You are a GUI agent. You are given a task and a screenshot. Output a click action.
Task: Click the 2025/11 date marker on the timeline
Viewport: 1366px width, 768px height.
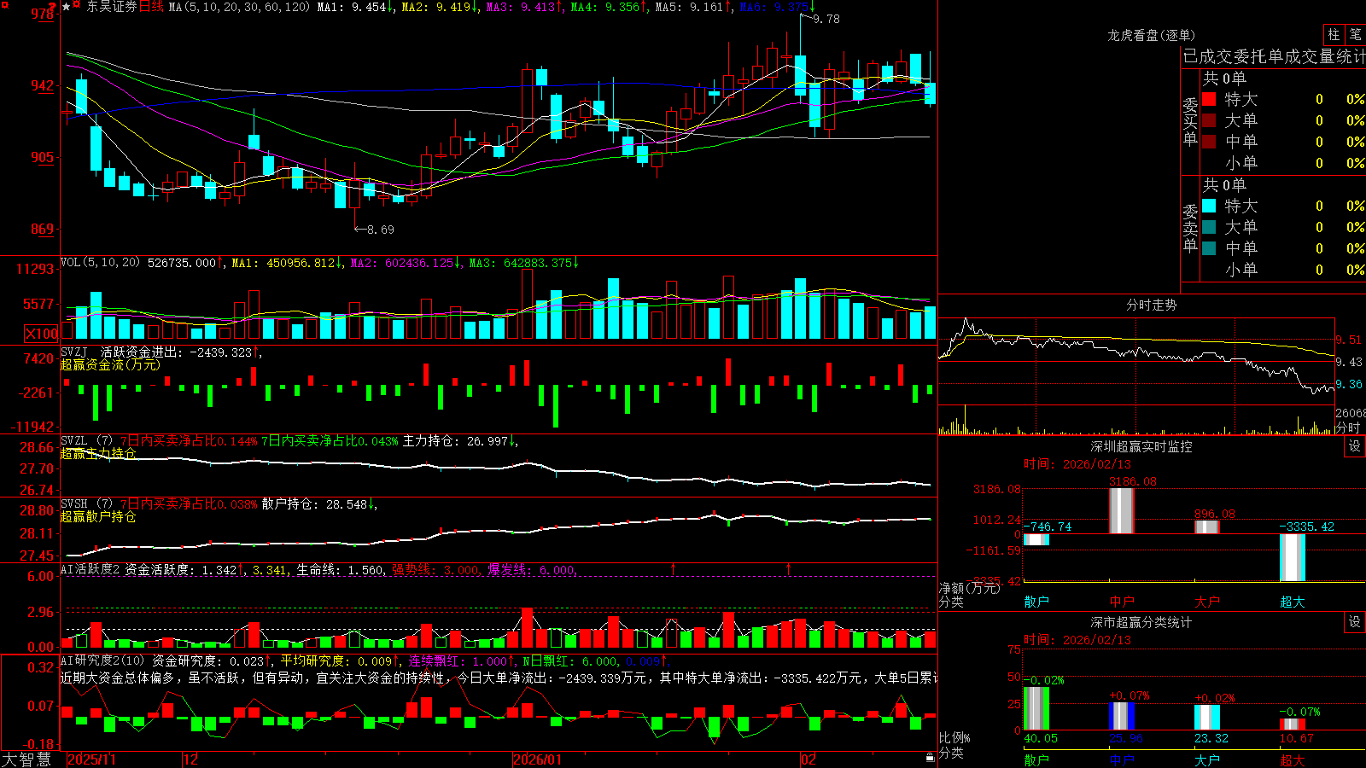point(91,759)
